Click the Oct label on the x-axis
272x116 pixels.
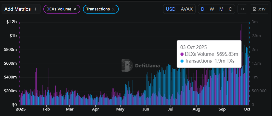[x=247, y=109]
